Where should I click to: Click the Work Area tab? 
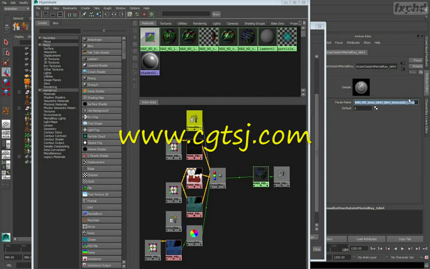coord(149,102)
